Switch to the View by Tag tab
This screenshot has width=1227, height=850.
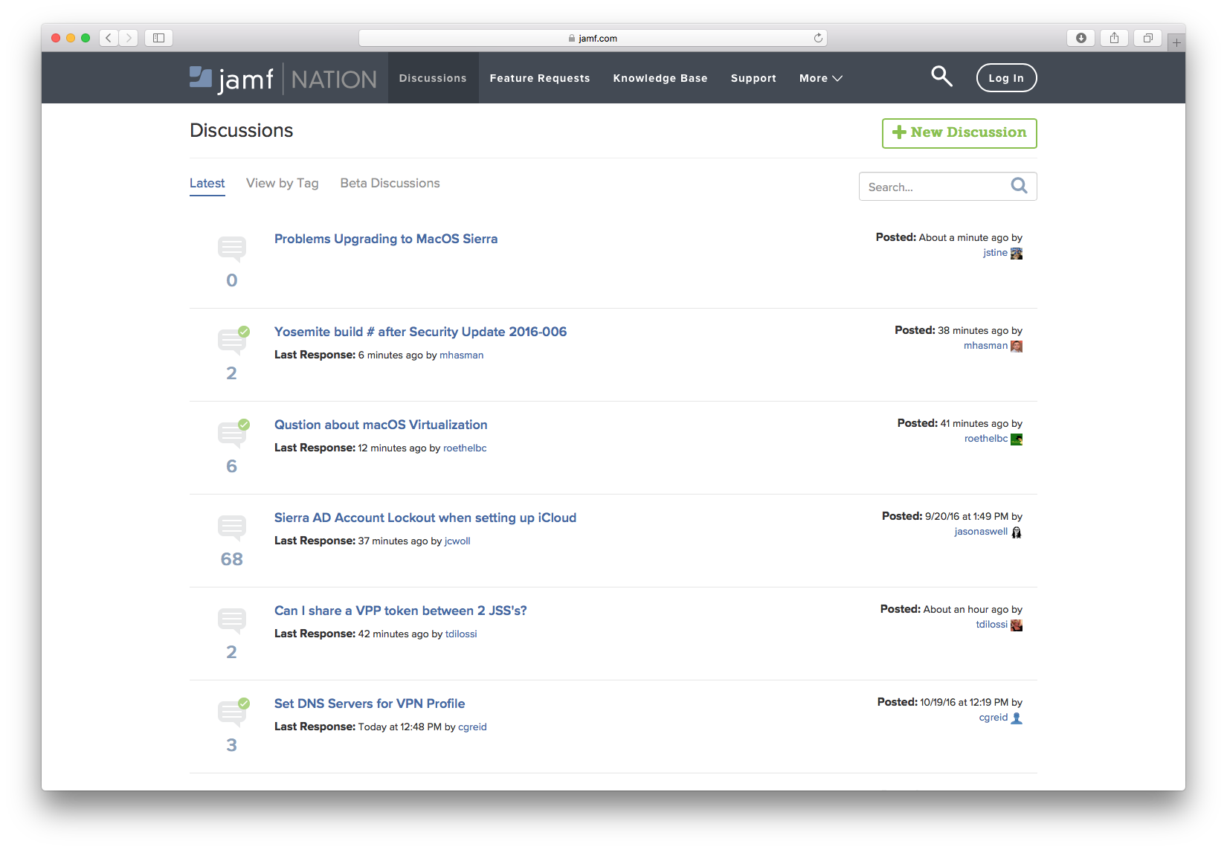[x=282, y=183]
